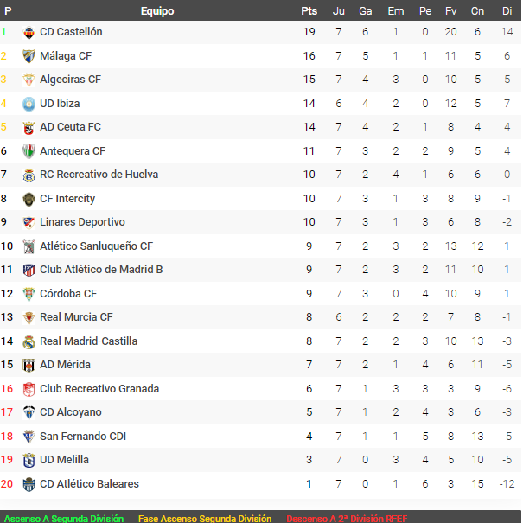Click the Pts column header
This screenshot has height=523, width=523.
[309, 11]
